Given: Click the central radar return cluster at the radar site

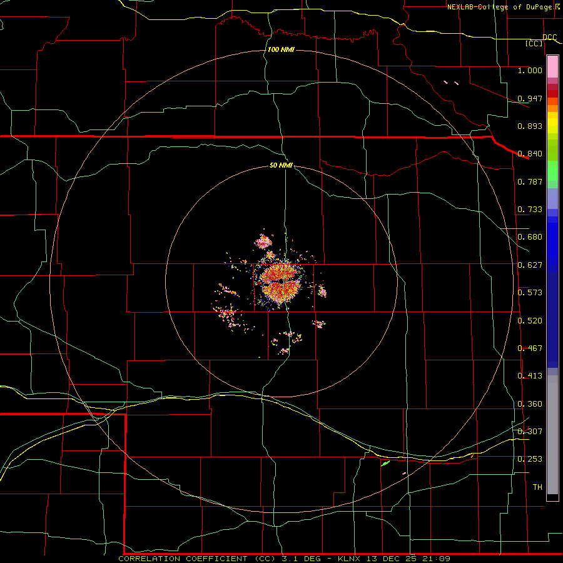Looking at the screenshot, I should click(280, 281).
